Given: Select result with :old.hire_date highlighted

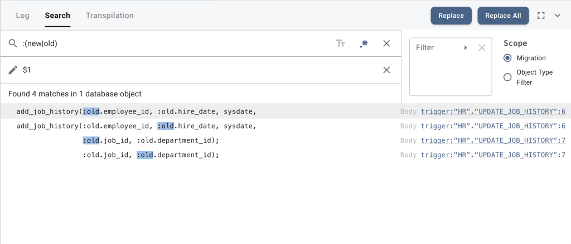Looking at the screenshot, I should coord(285,126).
